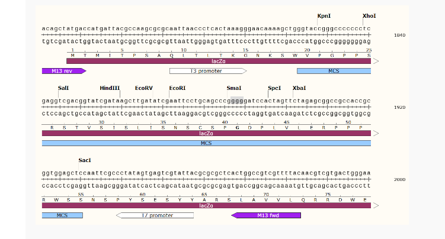Viewport: 445px width, 239px height.
Task: Select the EcoRV cut site label
Action: pos(143,88)
